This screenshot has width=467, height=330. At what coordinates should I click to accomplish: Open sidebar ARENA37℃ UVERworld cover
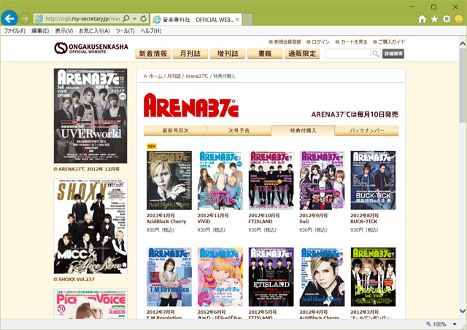90,116
